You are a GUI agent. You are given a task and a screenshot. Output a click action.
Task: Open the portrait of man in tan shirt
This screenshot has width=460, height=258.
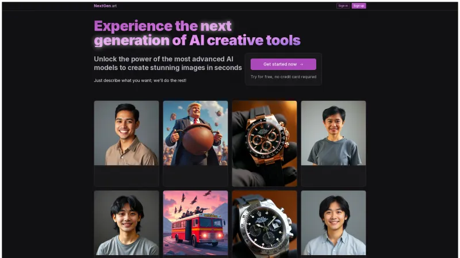click(x=126, y=133)
